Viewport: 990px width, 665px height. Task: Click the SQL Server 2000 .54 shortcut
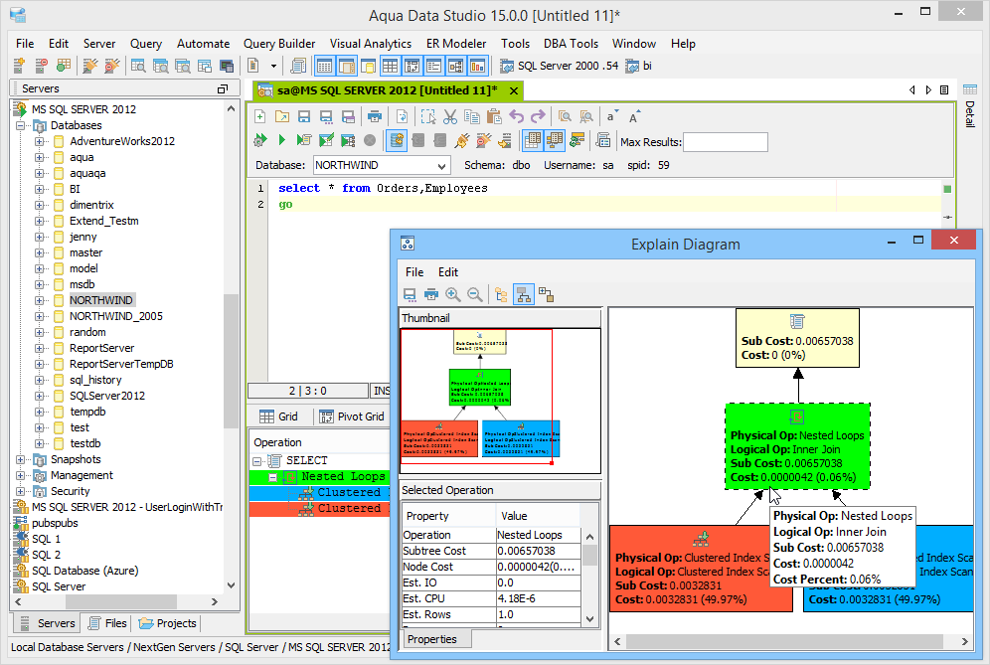[x=559, y=66]
